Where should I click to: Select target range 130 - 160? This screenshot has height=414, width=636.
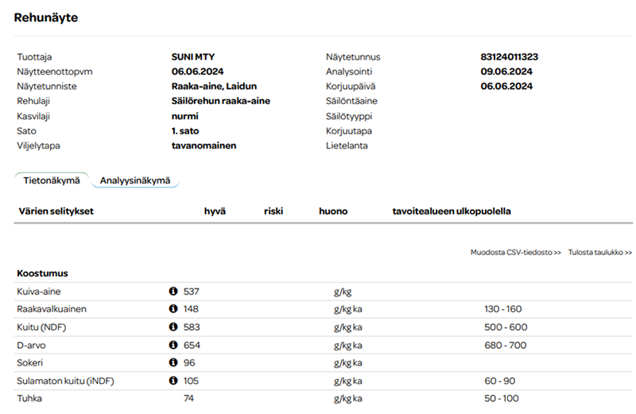(503, 308)
